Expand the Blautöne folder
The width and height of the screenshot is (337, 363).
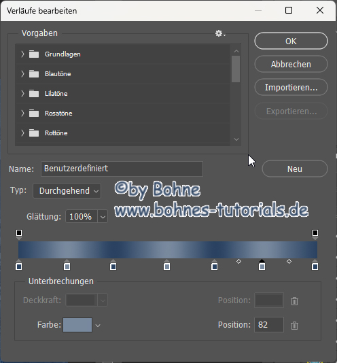[x=22, y=74]
